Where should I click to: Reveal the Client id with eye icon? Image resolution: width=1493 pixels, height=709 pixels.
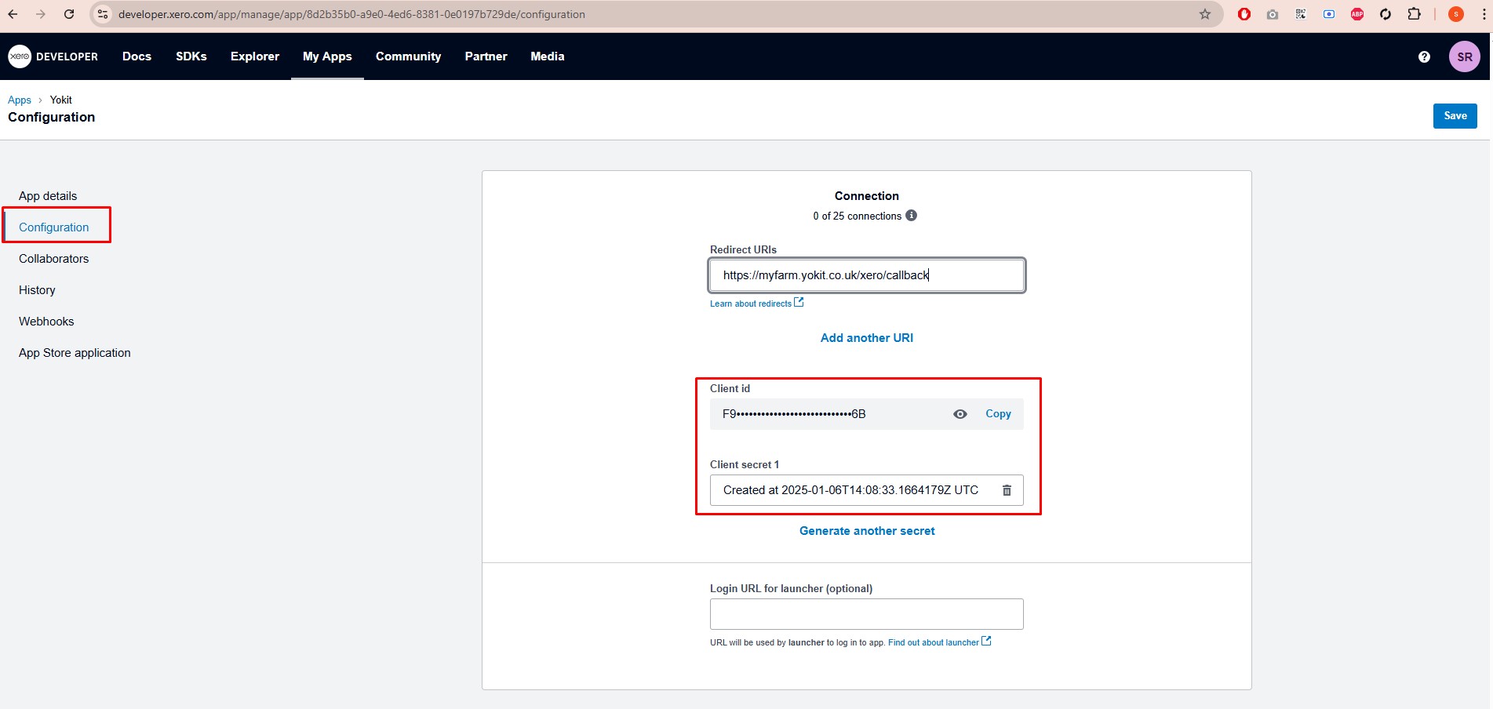[x=960, y=414]
